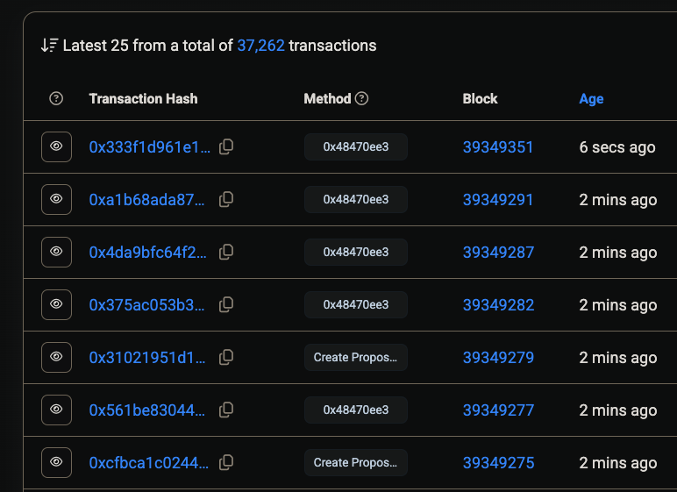
Task: Click the '6 secs ago' age cell
Action: click(x=617, y=147)
